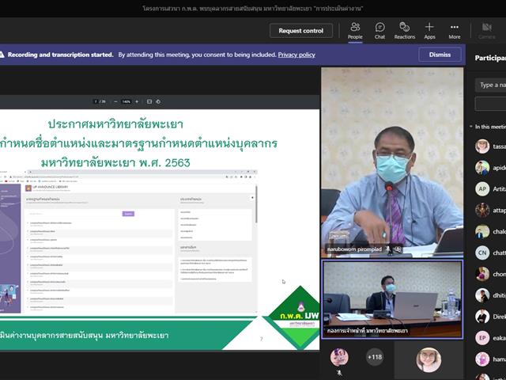Screen dimensions: 506x380
Task: Open Apps in the meeting toolbar
Action: [429, 31]
